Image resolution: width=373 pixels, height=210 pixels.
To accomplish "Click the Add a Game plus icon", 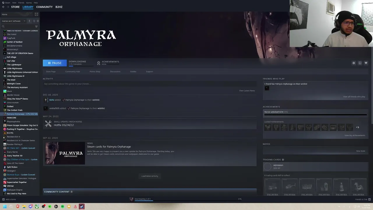I will tap(3, 199).
